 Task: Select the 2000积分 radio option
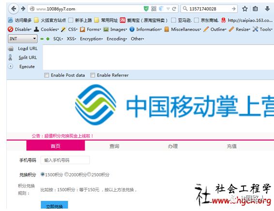coord(66,174)
